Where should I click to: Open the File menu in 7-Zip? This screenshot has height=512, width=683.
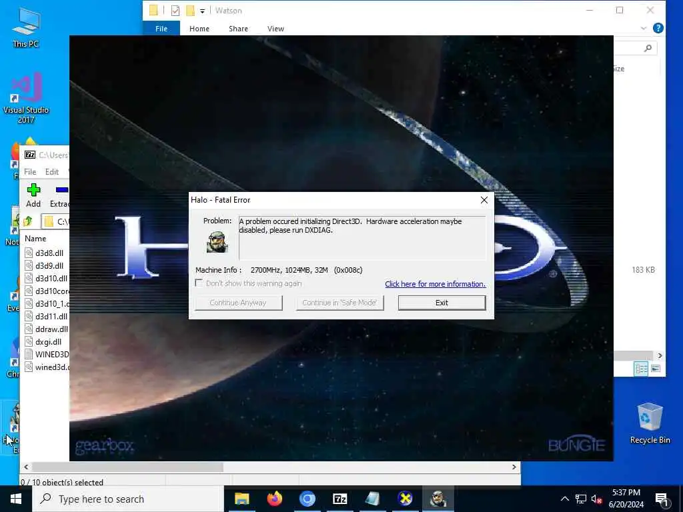pos(30,172)
